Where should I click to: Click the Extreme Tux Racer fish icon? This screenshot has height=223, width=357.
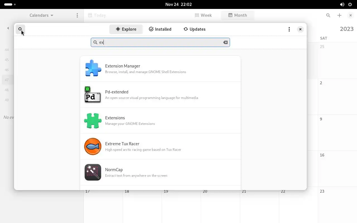click(x=93, y=146)
